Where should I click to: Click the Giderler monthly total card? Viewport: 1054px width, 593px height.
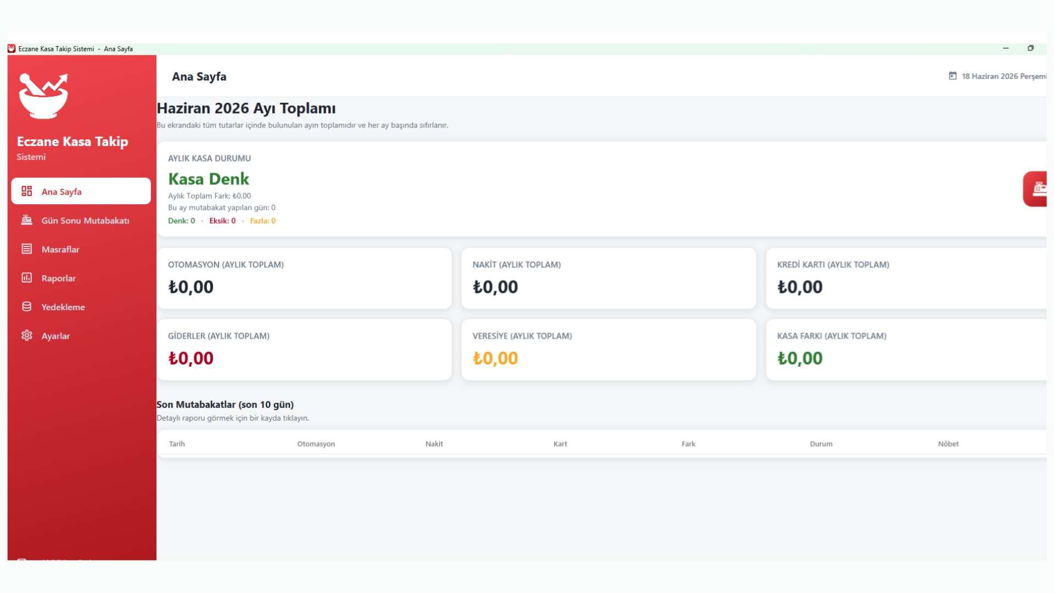point(304,350)
